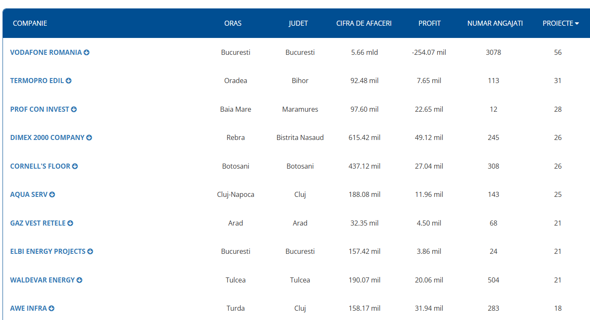Sort table by Companie header

30,23
